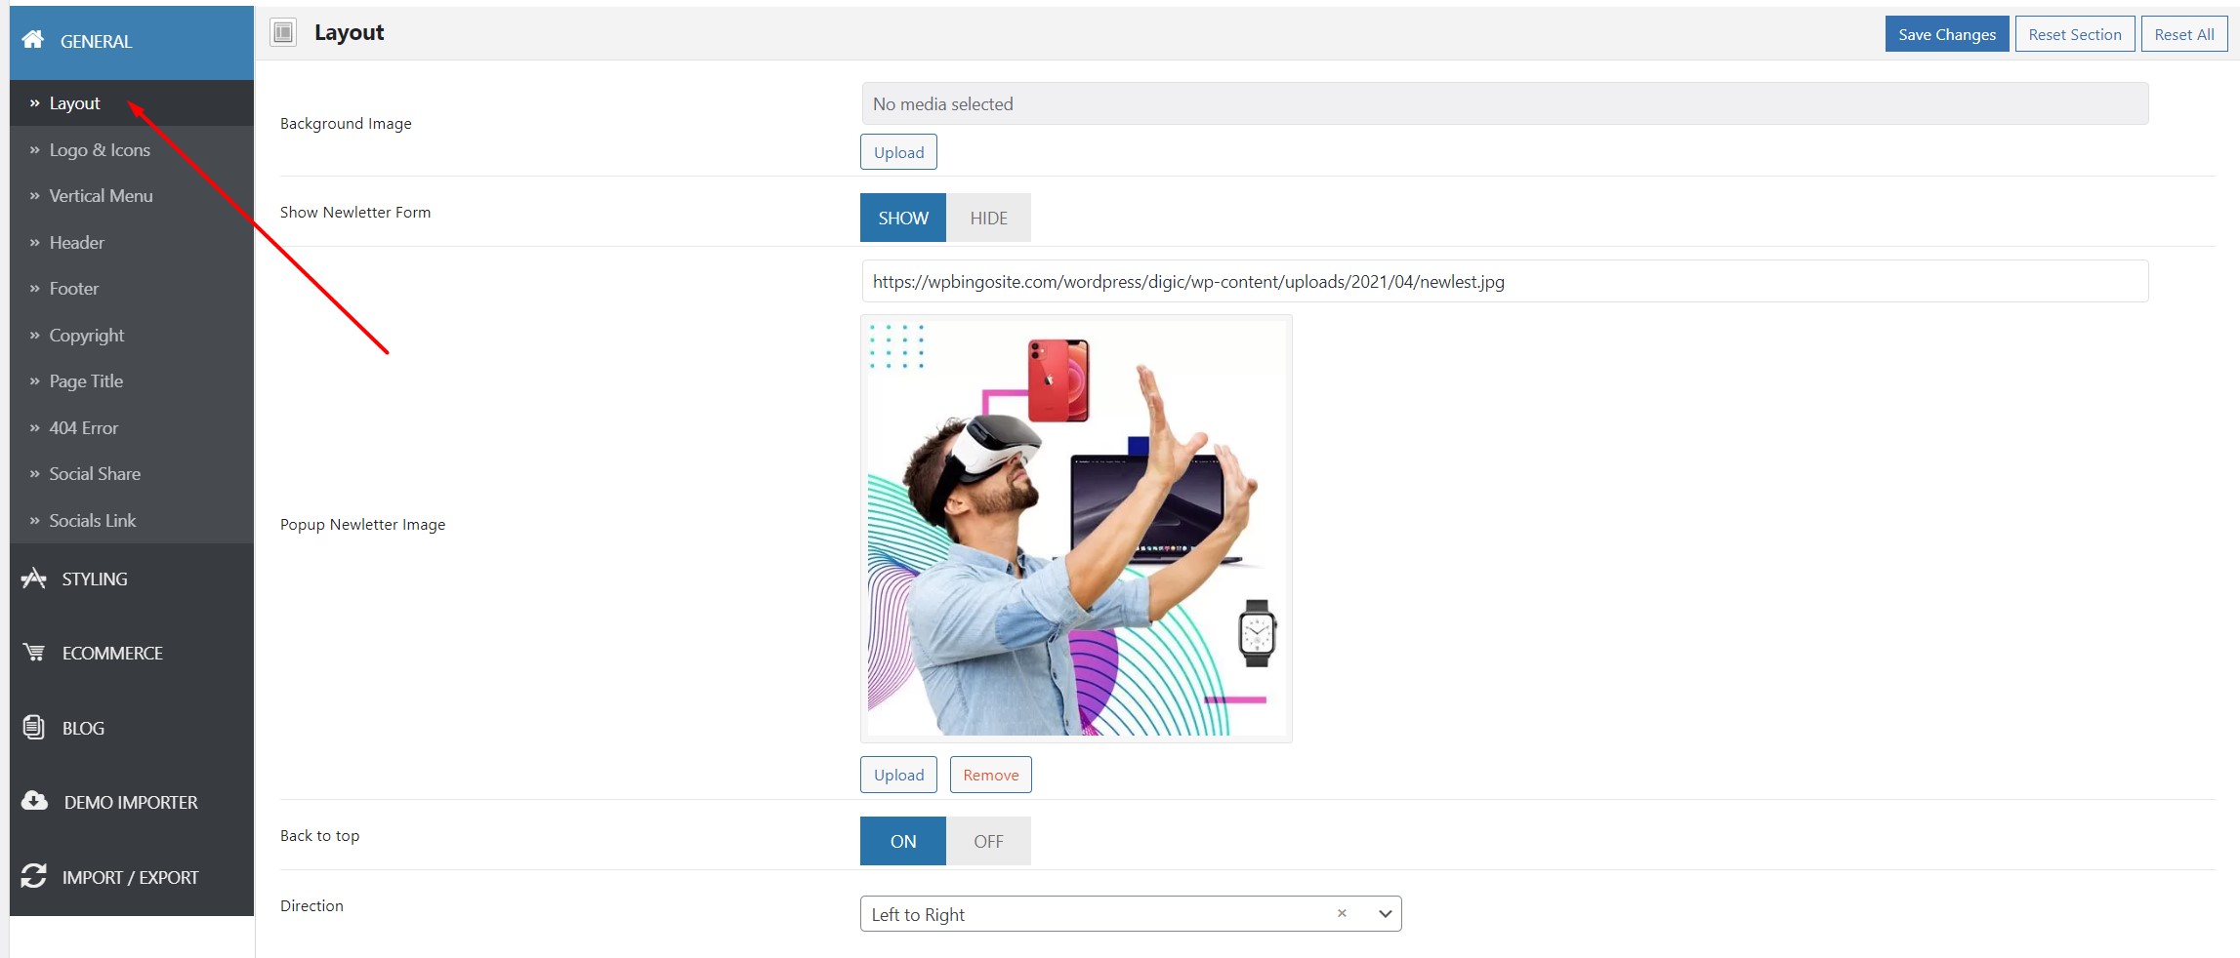Image resolution: width=2240 pixels, height=958 pixels.
Task: Click the VR man popup image thumbnail
Action: click(1076, 529)
